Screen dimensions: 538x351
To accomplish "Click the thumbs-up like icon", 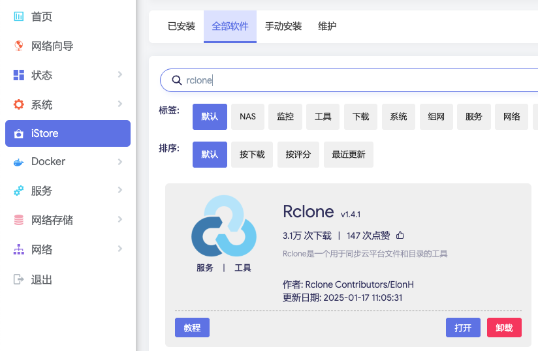I will click(x=400, y=235).
